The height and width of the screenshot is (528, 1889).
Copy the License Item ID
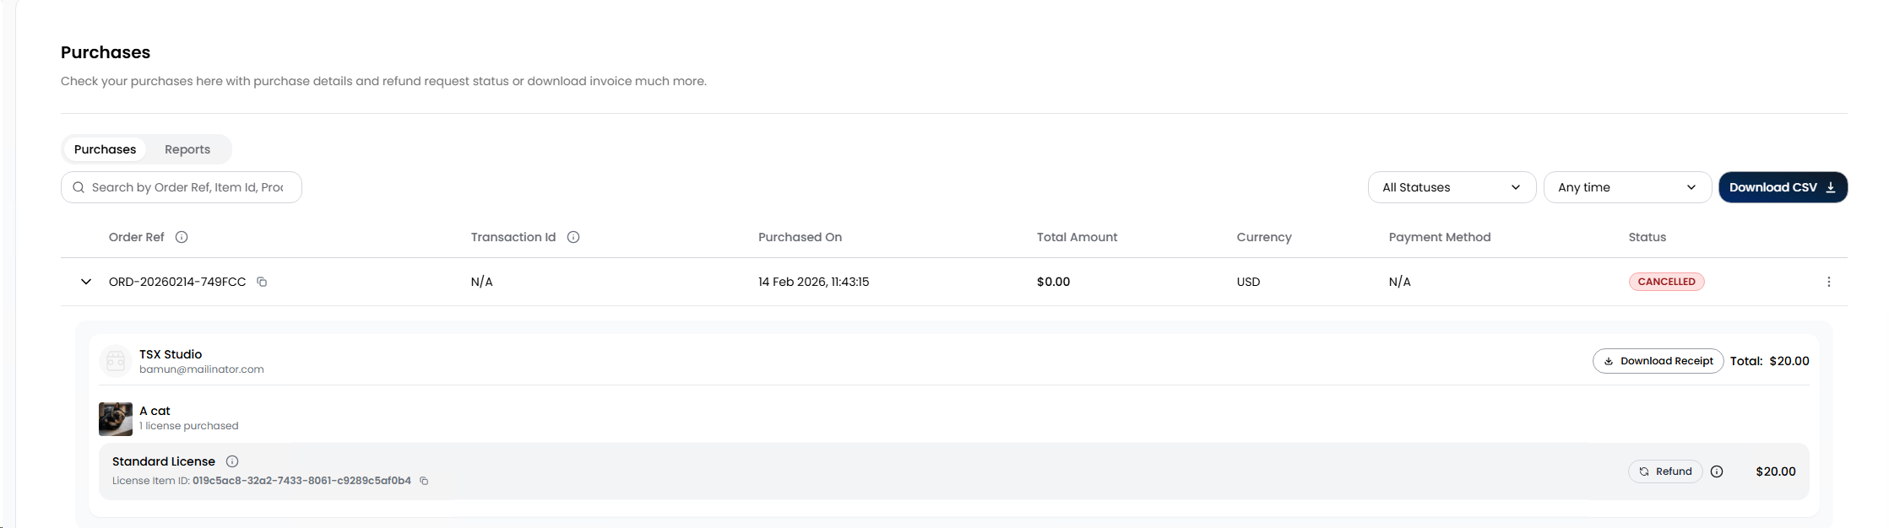coord(424,481)
